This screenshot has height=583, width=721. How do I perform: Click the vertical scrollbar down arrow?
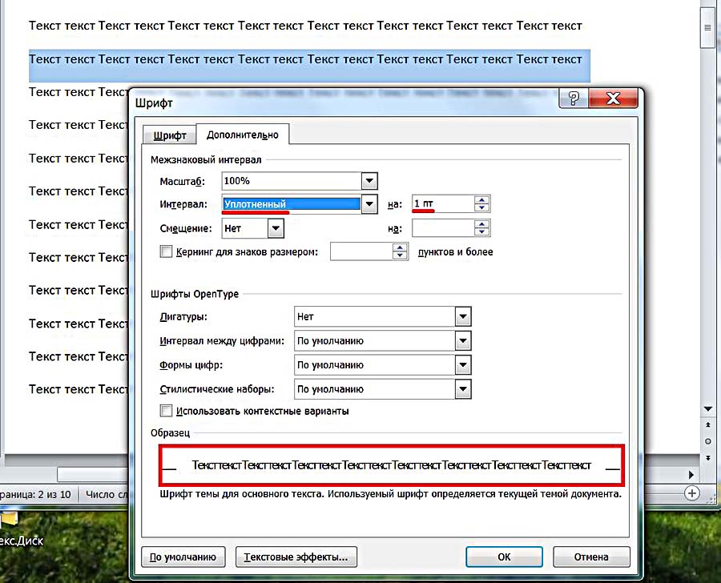coord(707,409)
